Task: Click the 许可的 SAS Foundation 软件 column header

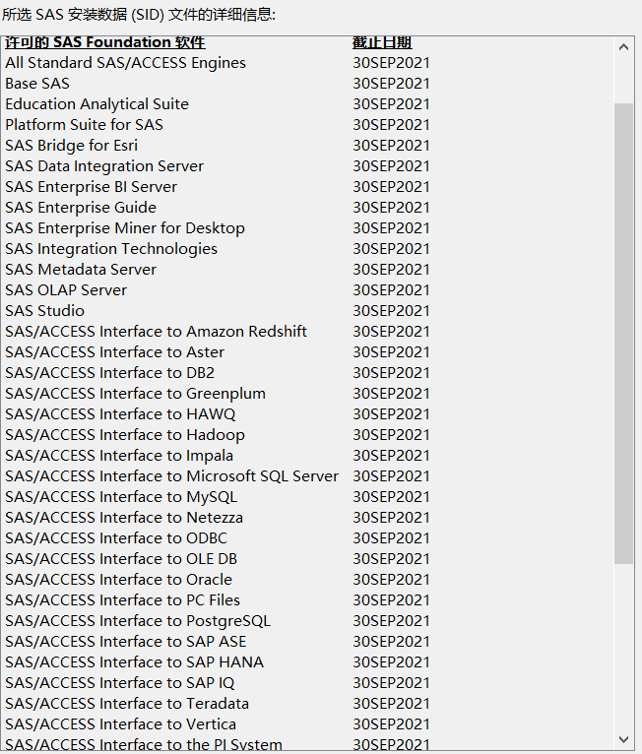Action: (x=105, y=42)
